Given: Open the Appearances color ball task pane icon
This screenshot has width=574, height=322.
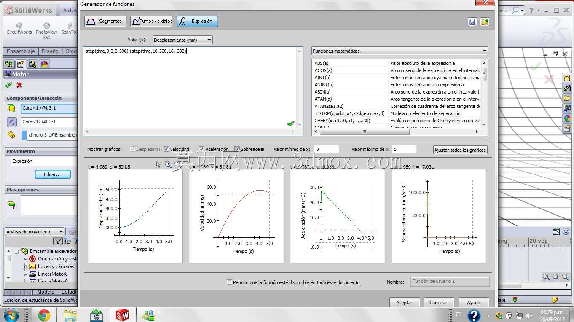Looking at the screenshot, I should (567, 118).
